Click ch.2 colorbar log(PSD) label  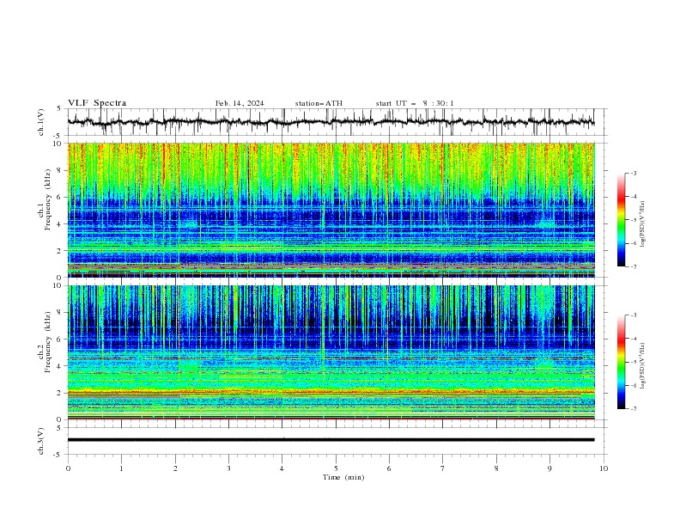click(643, 366)
